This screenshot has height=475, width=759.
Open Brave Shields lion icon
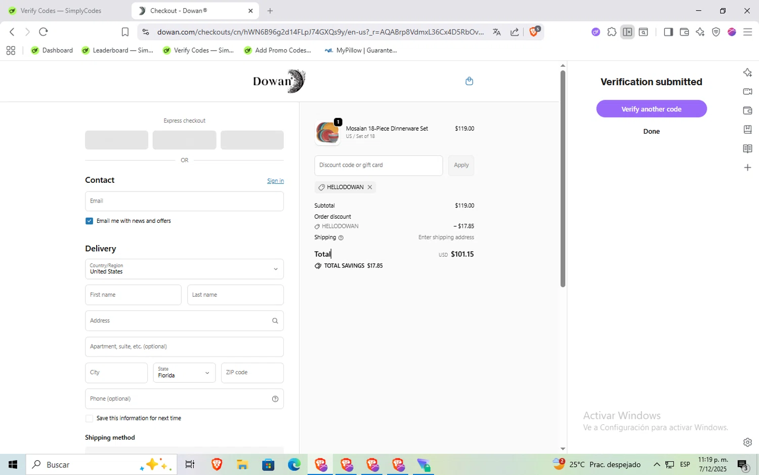point(534,31)
